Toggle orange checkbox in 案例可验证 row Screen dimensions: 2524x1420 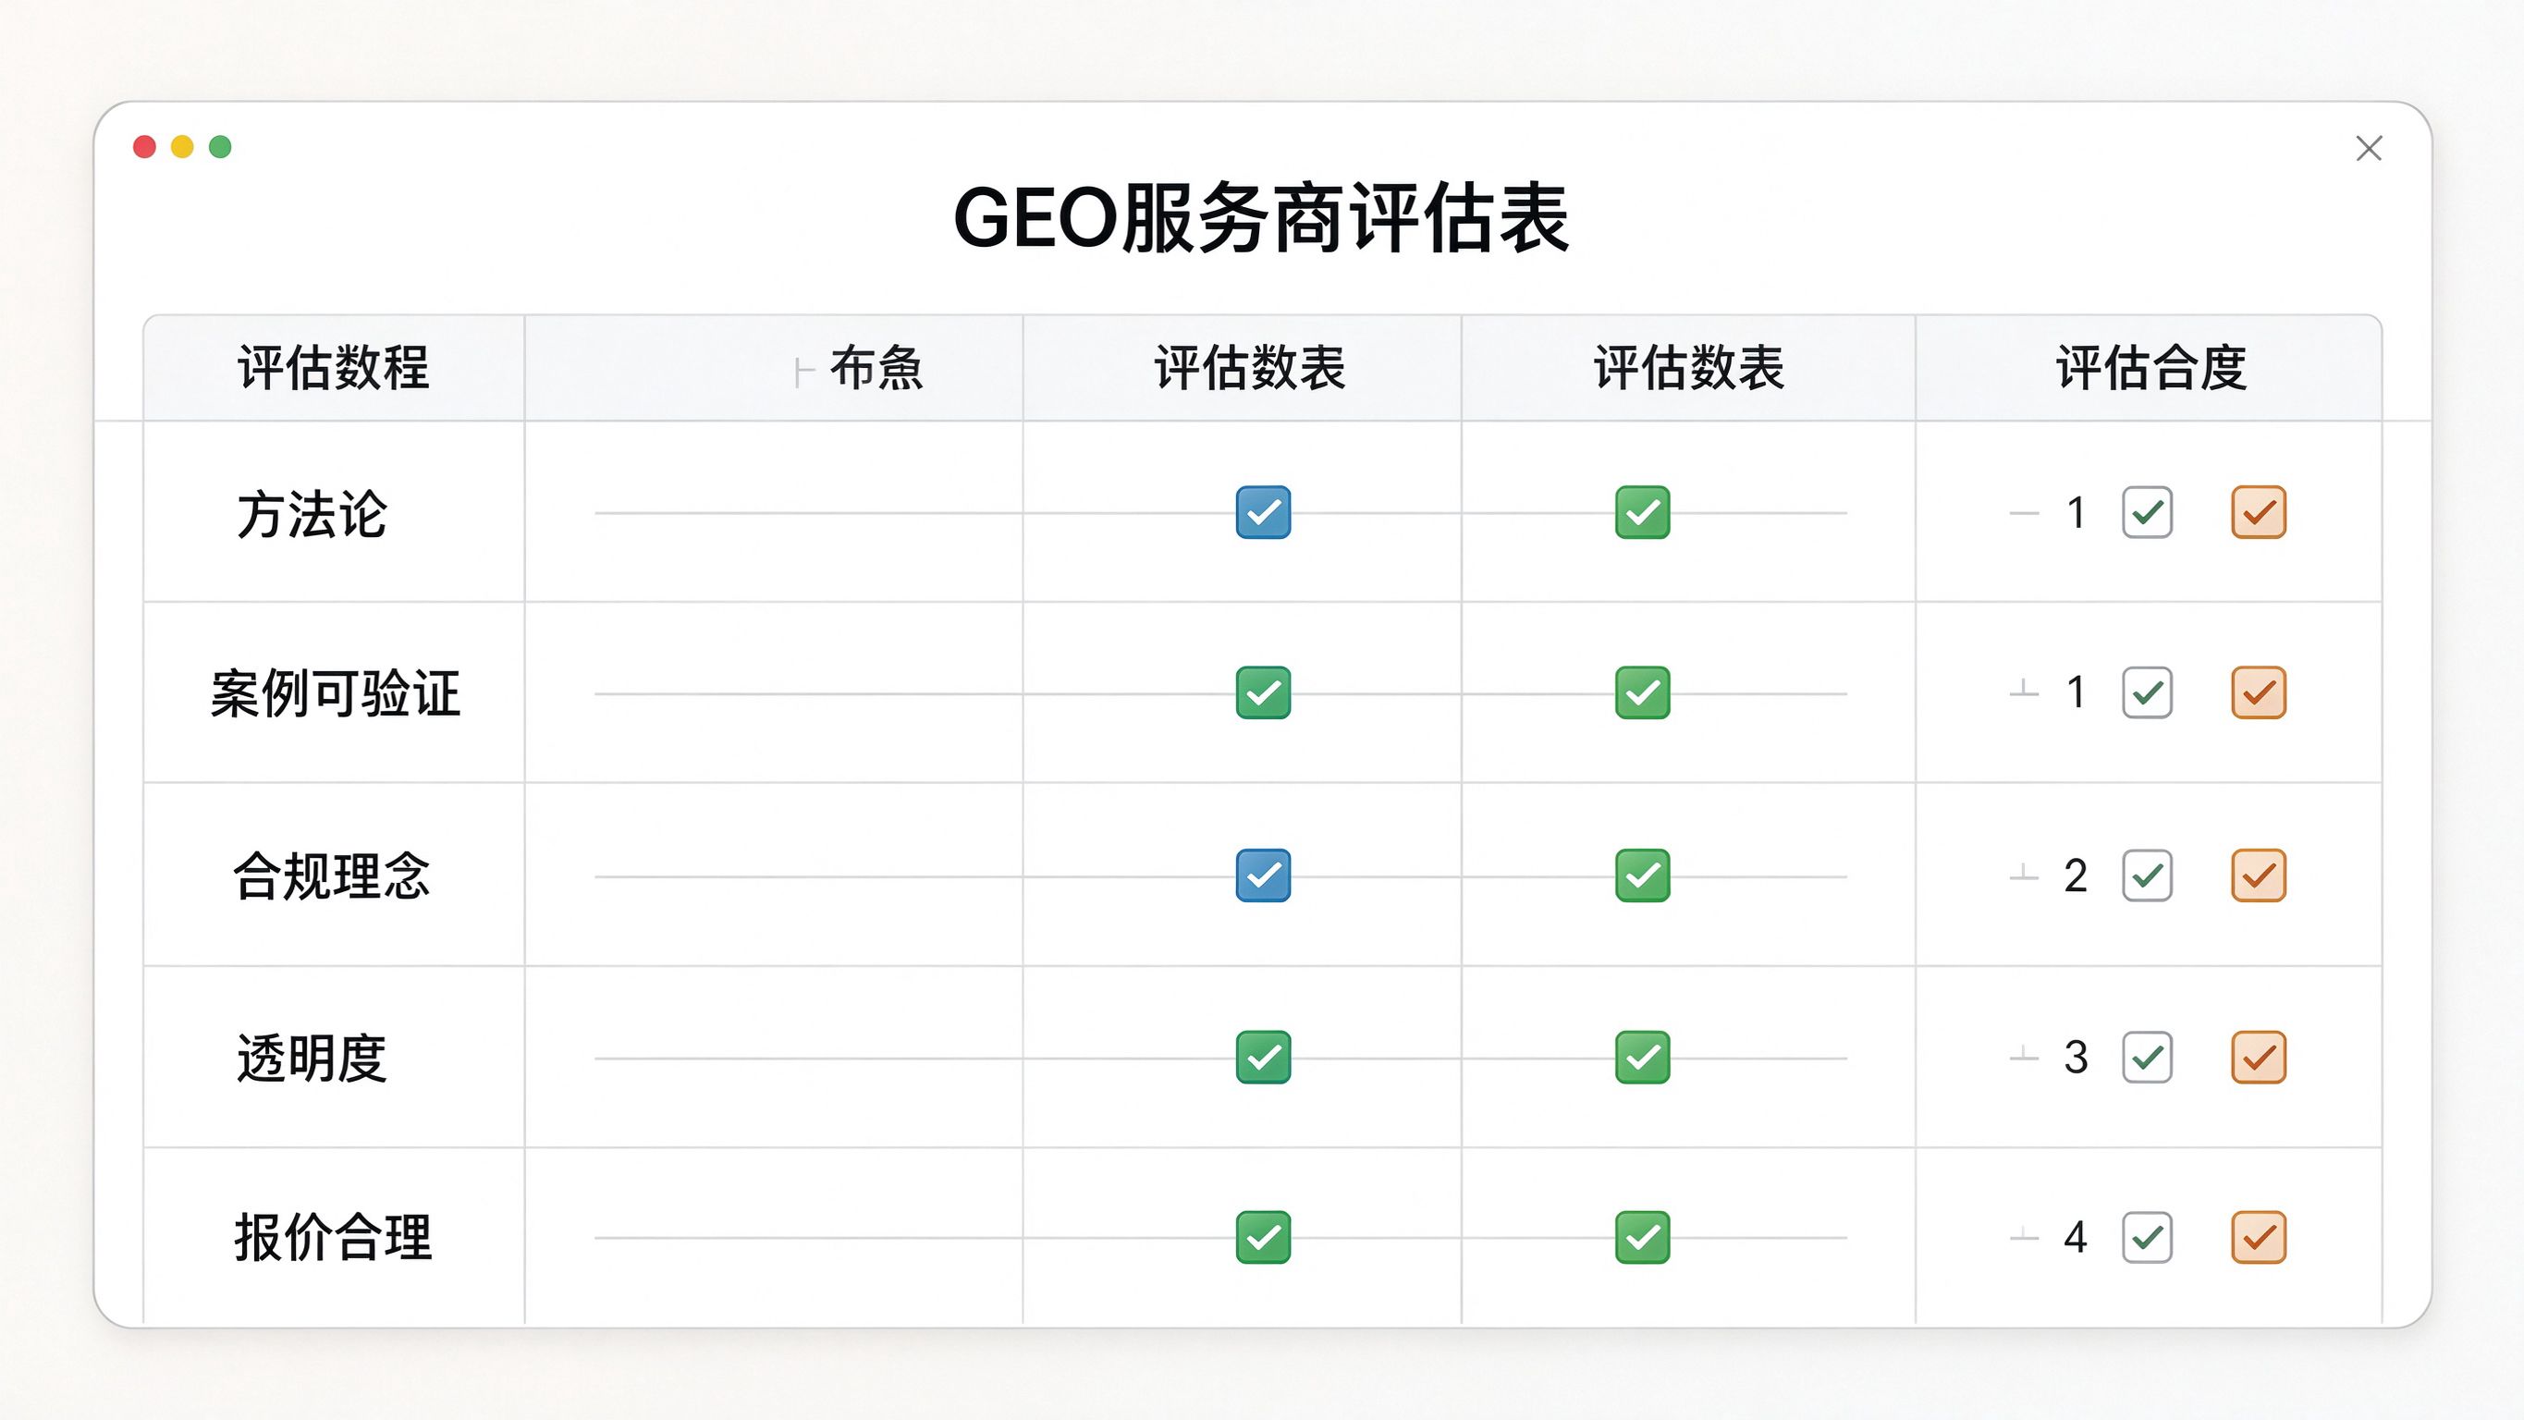click(2259, 692)
